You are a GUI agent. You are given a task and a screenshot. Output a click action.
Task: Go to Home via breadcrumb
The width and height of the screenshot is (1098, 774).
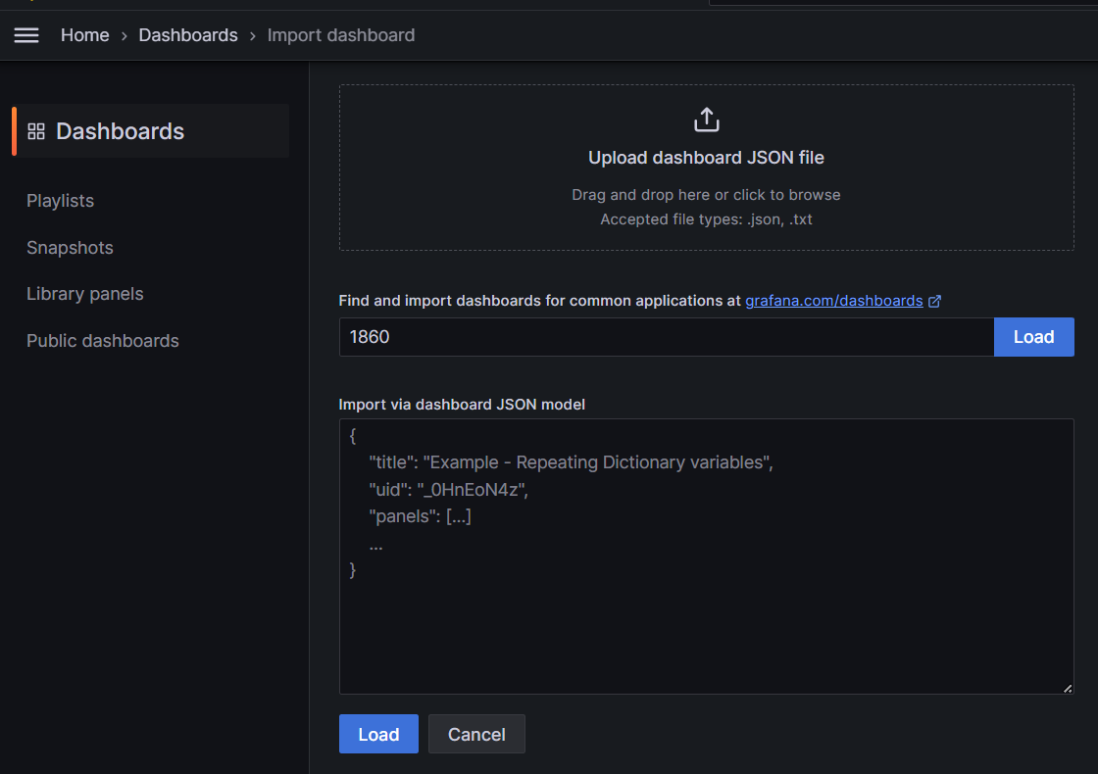85,34
